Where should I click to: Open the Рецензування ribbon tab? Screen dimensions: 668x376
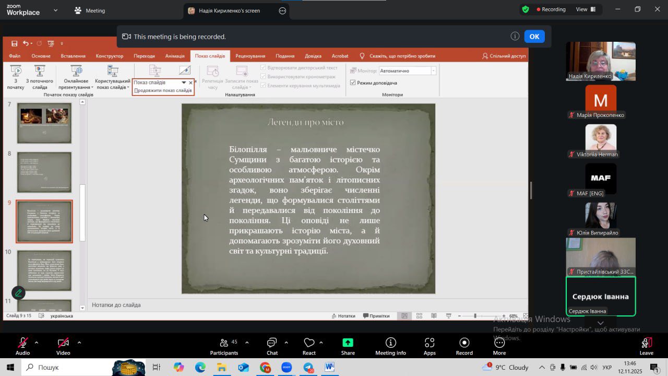[250, 56]
